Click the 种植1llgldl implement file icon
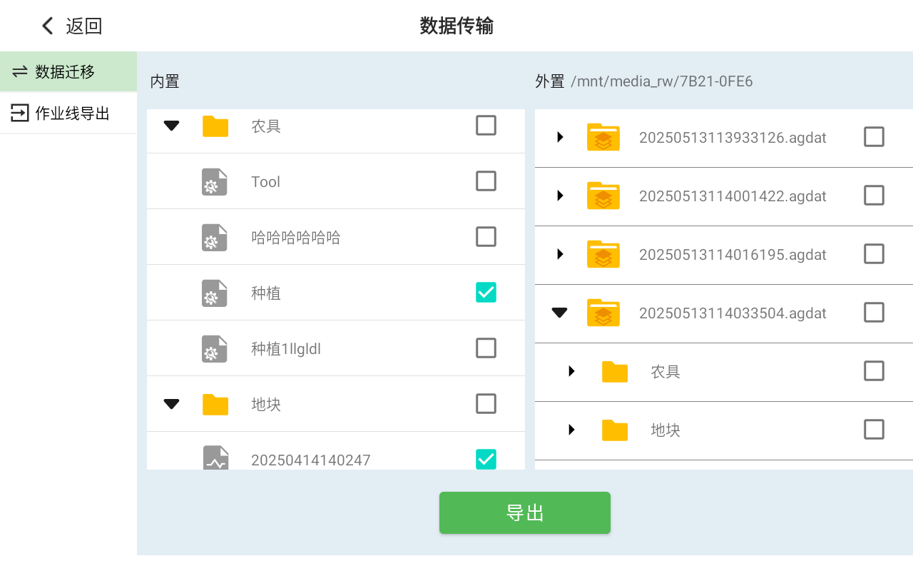 coord(215,349)
